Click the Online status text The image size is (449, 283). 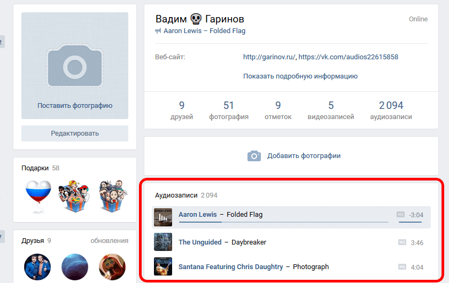point(418,19)
